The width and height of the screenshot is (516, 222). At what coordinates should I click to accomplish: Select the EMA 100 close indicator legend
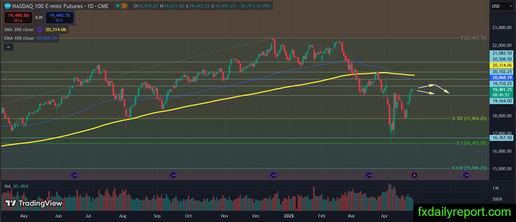(19, 38)
